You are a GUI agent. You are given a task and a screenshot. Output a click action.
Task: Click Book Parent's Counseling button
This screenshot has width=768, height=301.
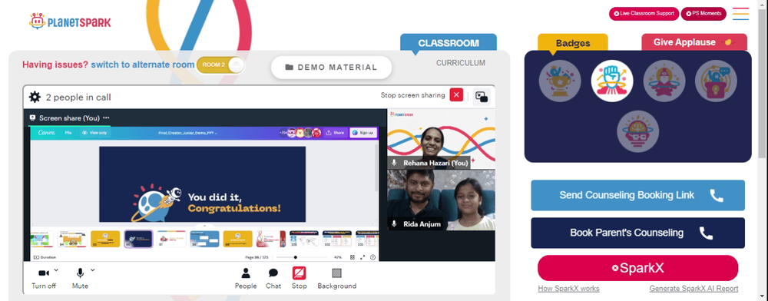[x=637, y=233]
